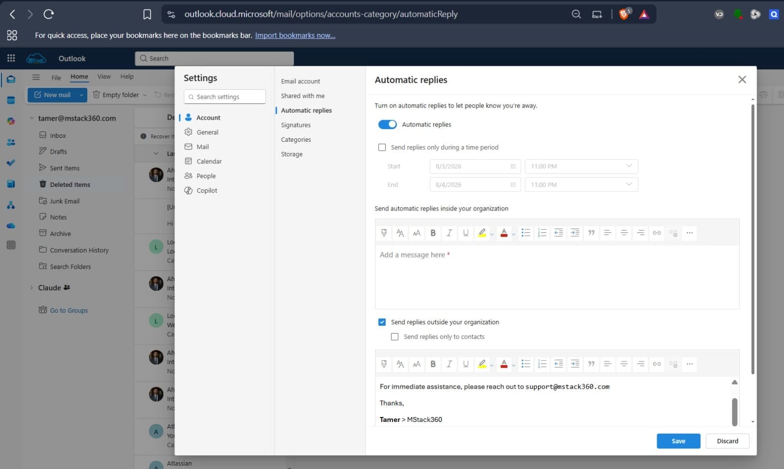Click highlight color swatch in outside-organization editor
Image resolution: width=784 pixels, height=469 pixels.
(482, 364)
